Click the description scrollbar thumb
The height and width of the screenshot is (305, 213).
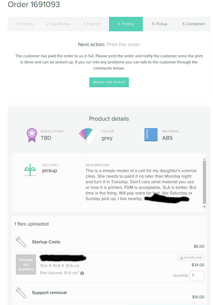coord(204,182)
